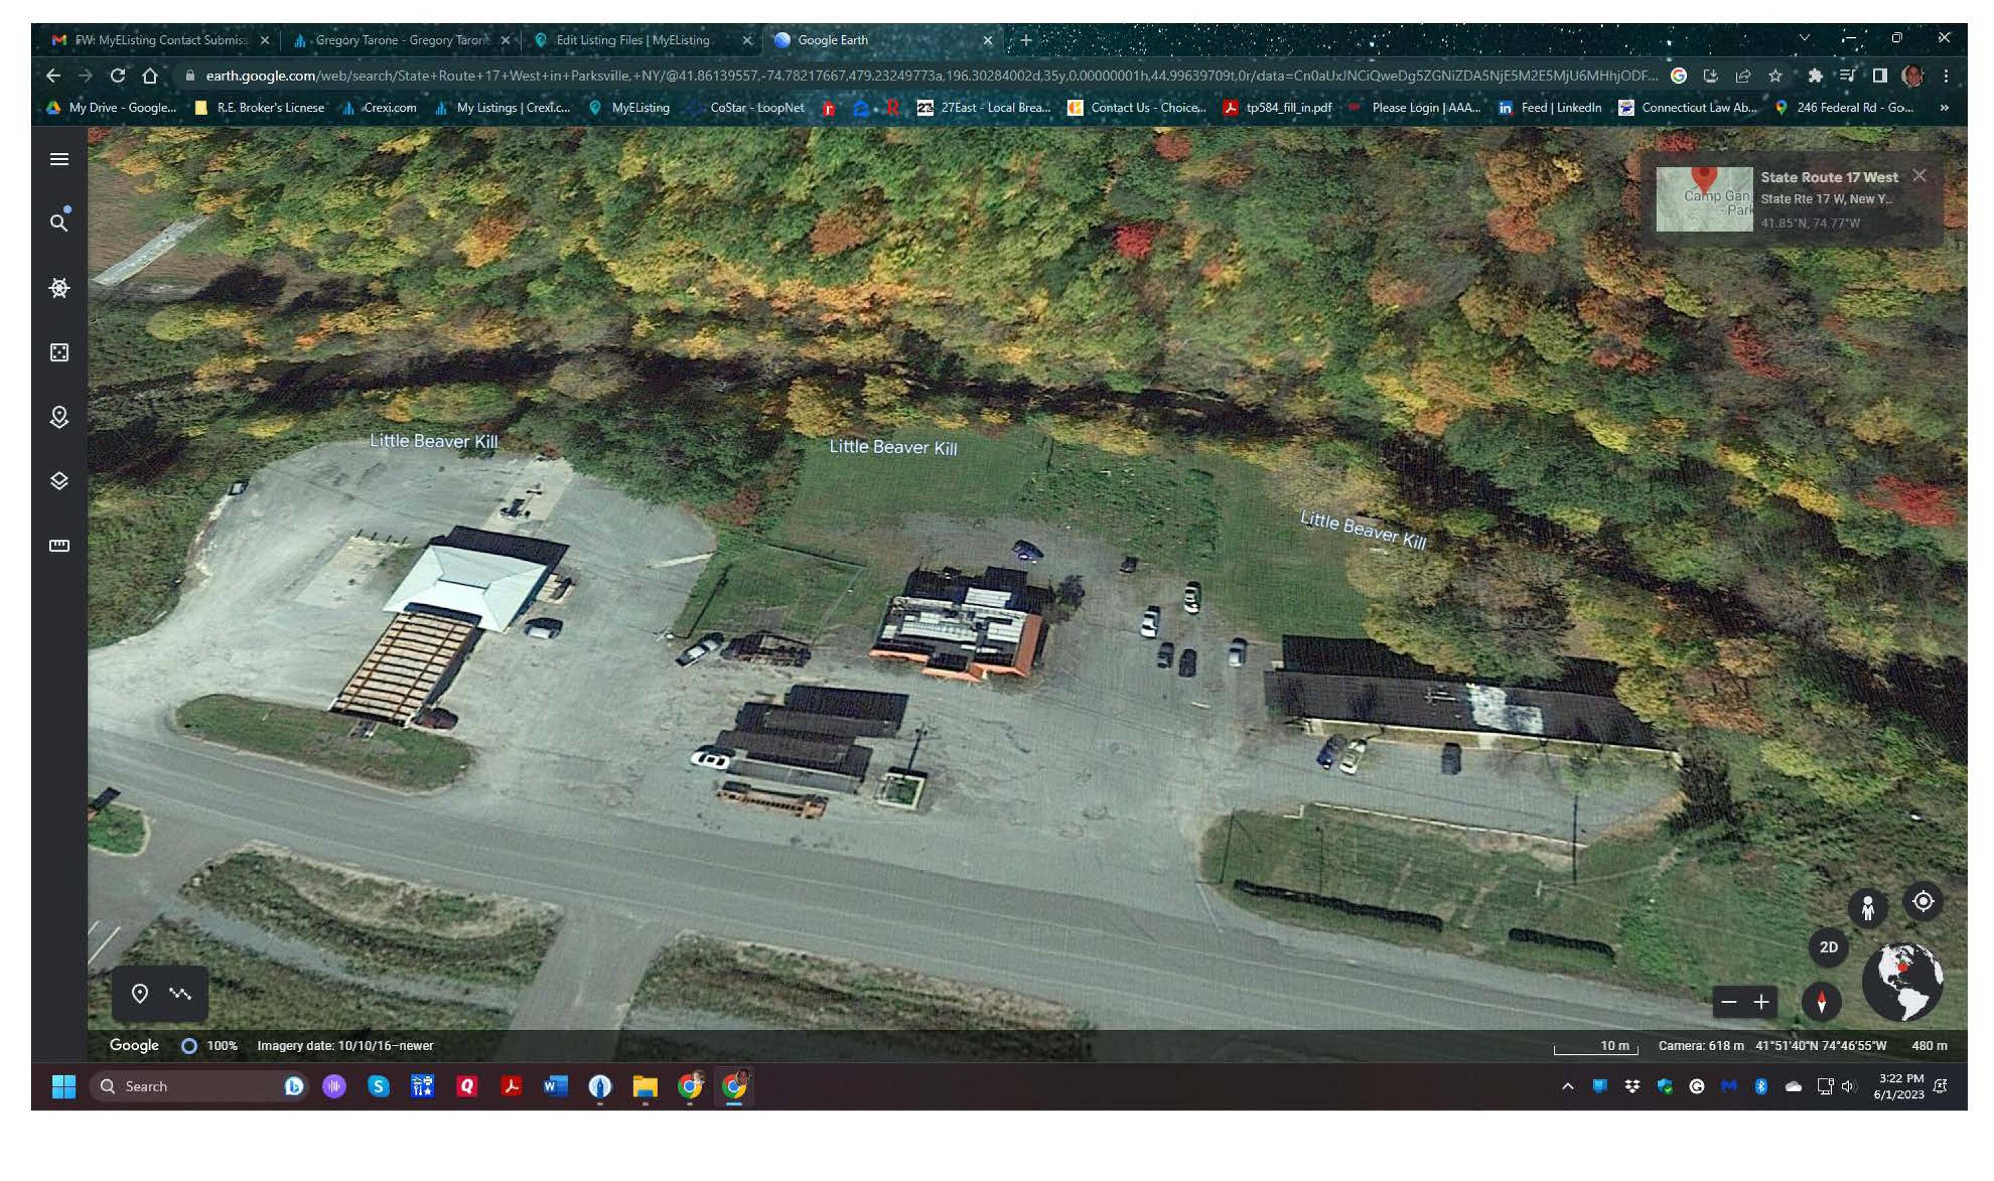Open the Chrome tab search dropdown
Screen dimensions: 1994x1181
coord(1804,38)
